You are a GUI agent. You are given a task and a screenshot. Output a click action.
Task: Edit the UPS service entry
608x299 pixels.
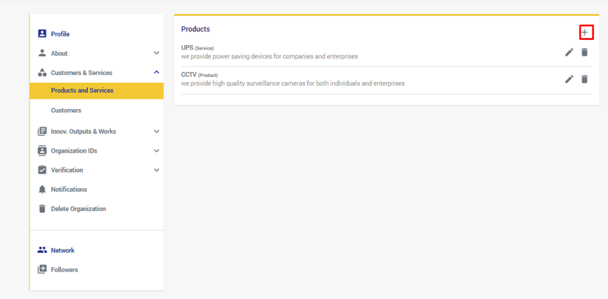(569, 52)
